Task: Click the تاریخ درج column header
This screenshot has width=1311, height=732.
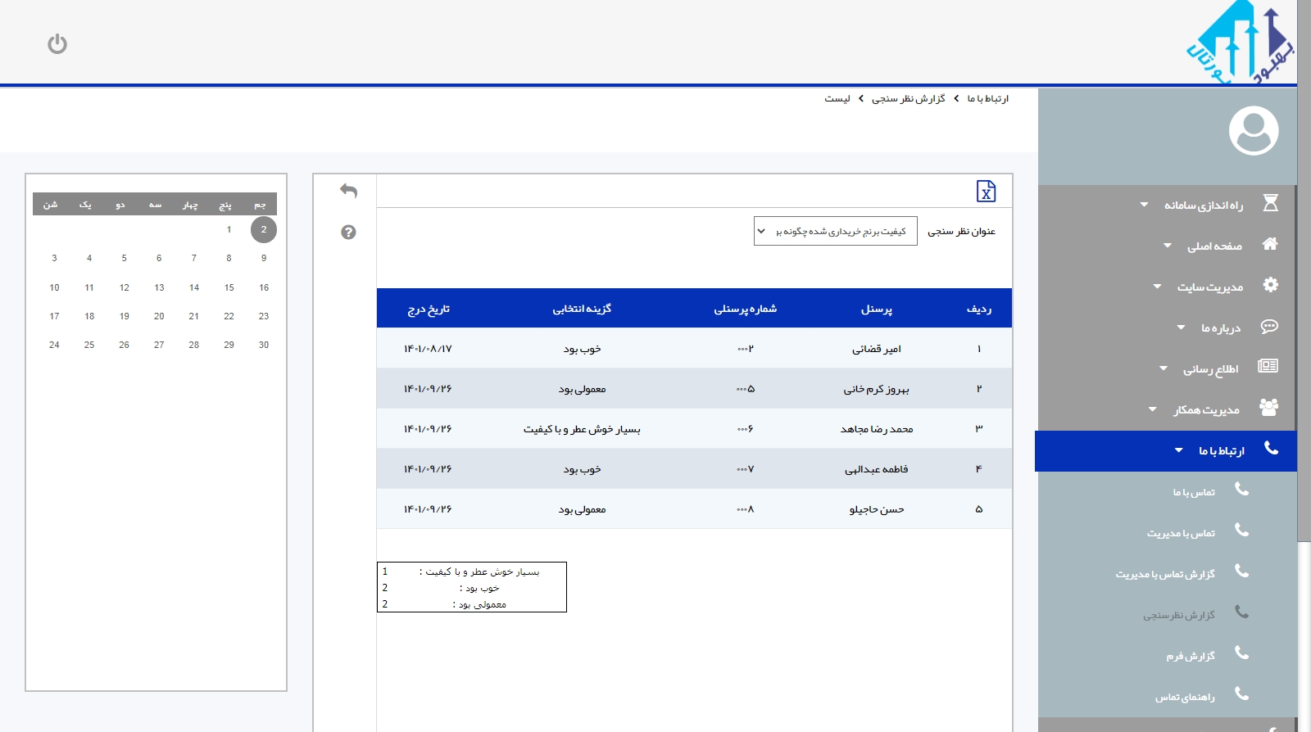Action: tap(429, 309)
